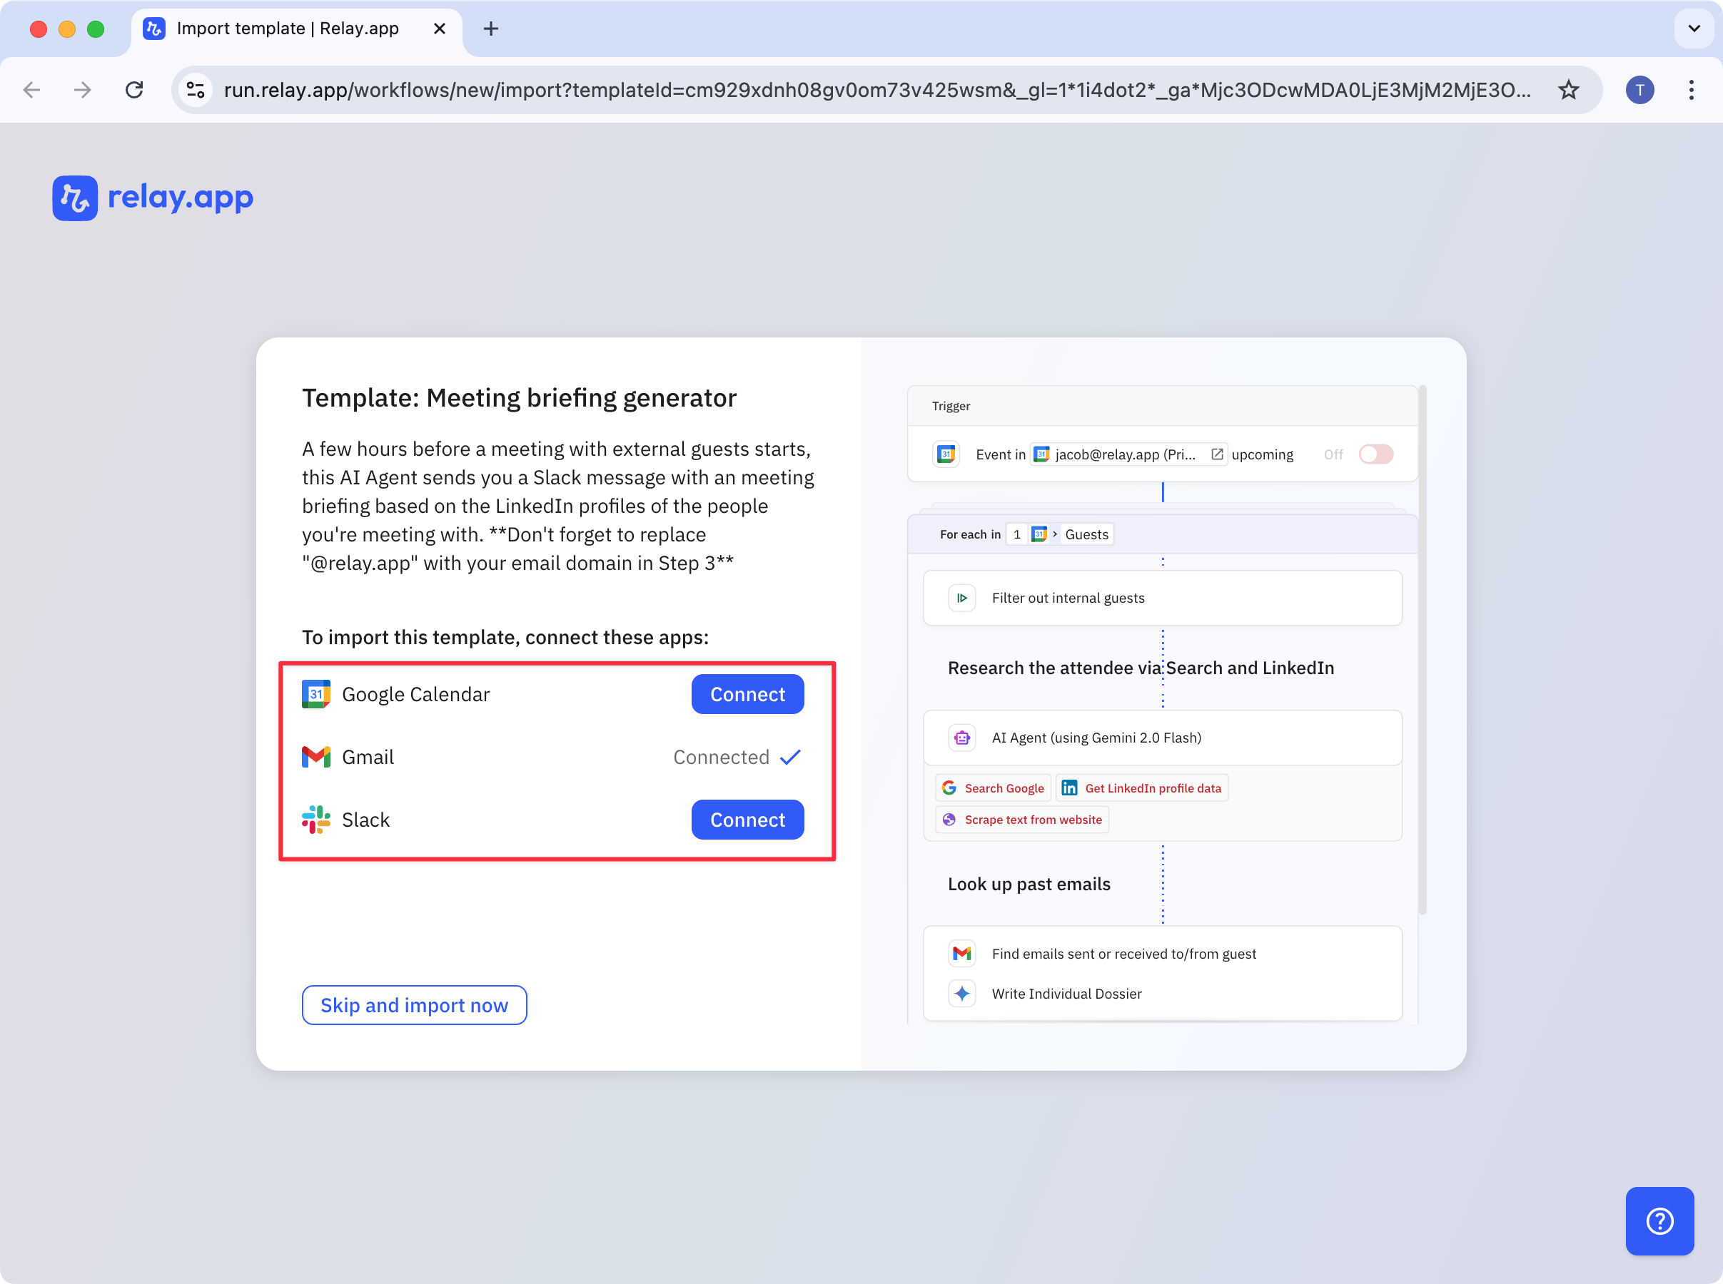1723x1284 pixels.
Task: Open external link icon beside jacob@relay.app
Action: [1217, 454]
